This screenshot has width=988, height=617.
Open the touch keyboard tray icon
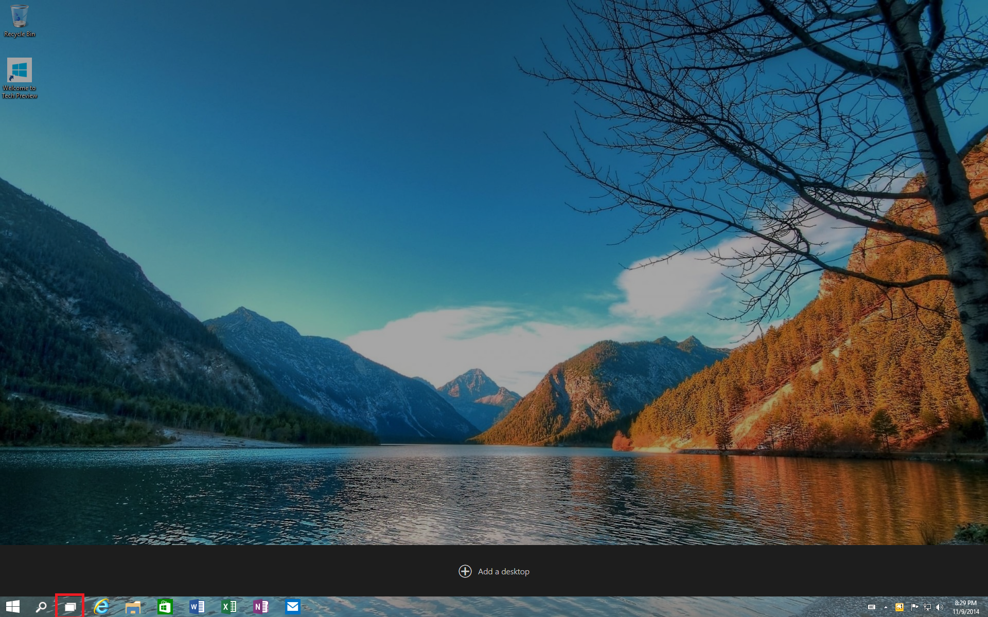872,607
